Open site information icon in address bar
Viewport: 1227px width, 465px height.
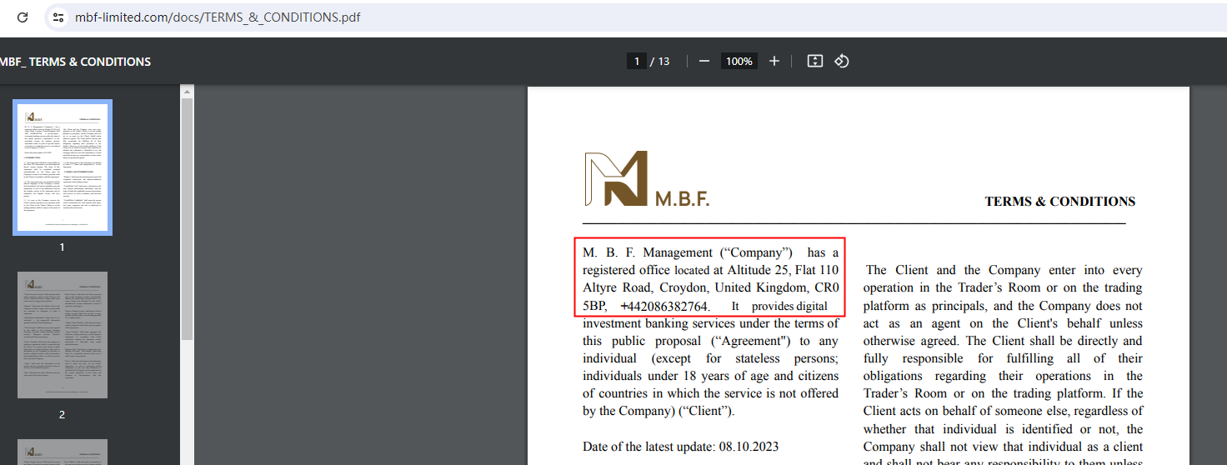click(x=58, y=17)
